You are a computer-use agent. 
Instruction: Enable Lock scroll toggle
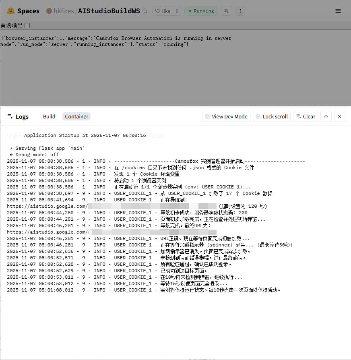tap(272, 116)
